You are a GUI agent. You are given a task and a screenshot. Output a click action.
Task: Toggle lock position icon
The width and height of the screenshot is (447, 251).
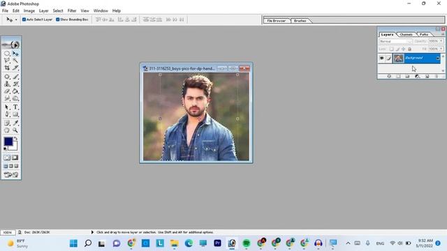tap(404, 49)
